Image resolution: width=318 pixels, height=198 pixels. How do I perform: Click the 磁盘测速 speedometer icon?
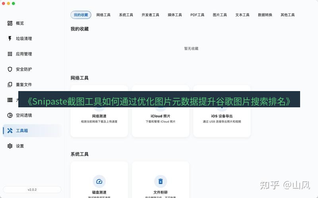[x=99, y=181]
